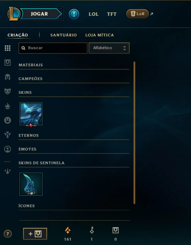Filter loot by the summoner icons category

pos(8,149)
